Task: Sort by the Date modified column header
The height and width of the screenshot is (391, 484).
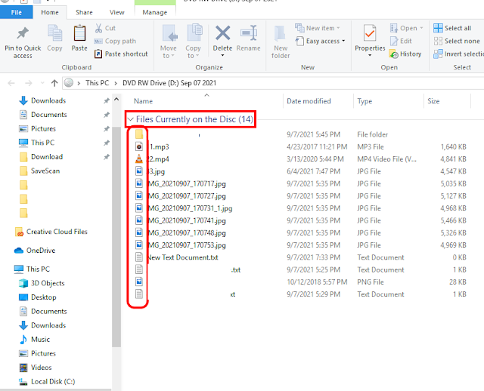Action: [x=309, y=101]
